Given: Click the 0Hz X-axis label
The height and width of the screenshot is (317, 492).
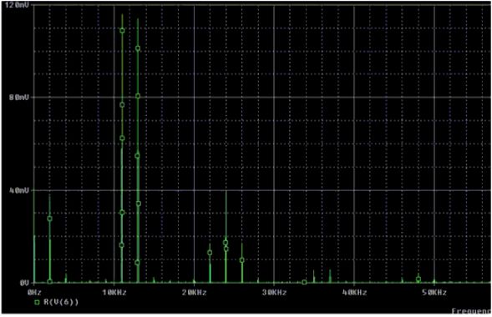Looking at the screenshot, I should coord(34,293).
